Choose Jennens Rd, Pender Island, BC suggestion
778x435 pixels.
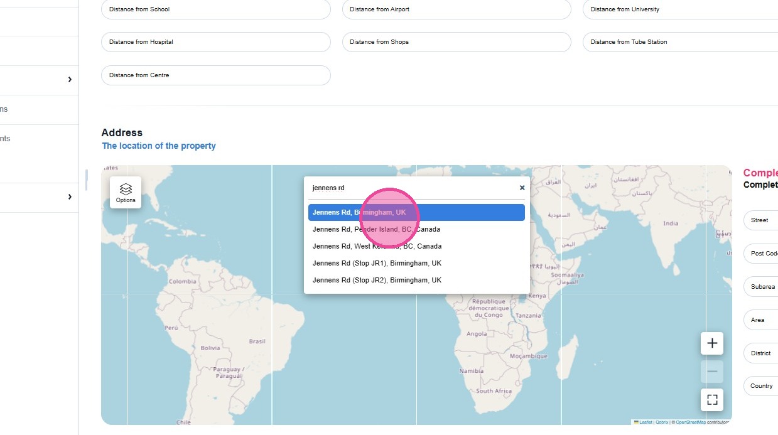pyautogui.click(x=416, y=230)
